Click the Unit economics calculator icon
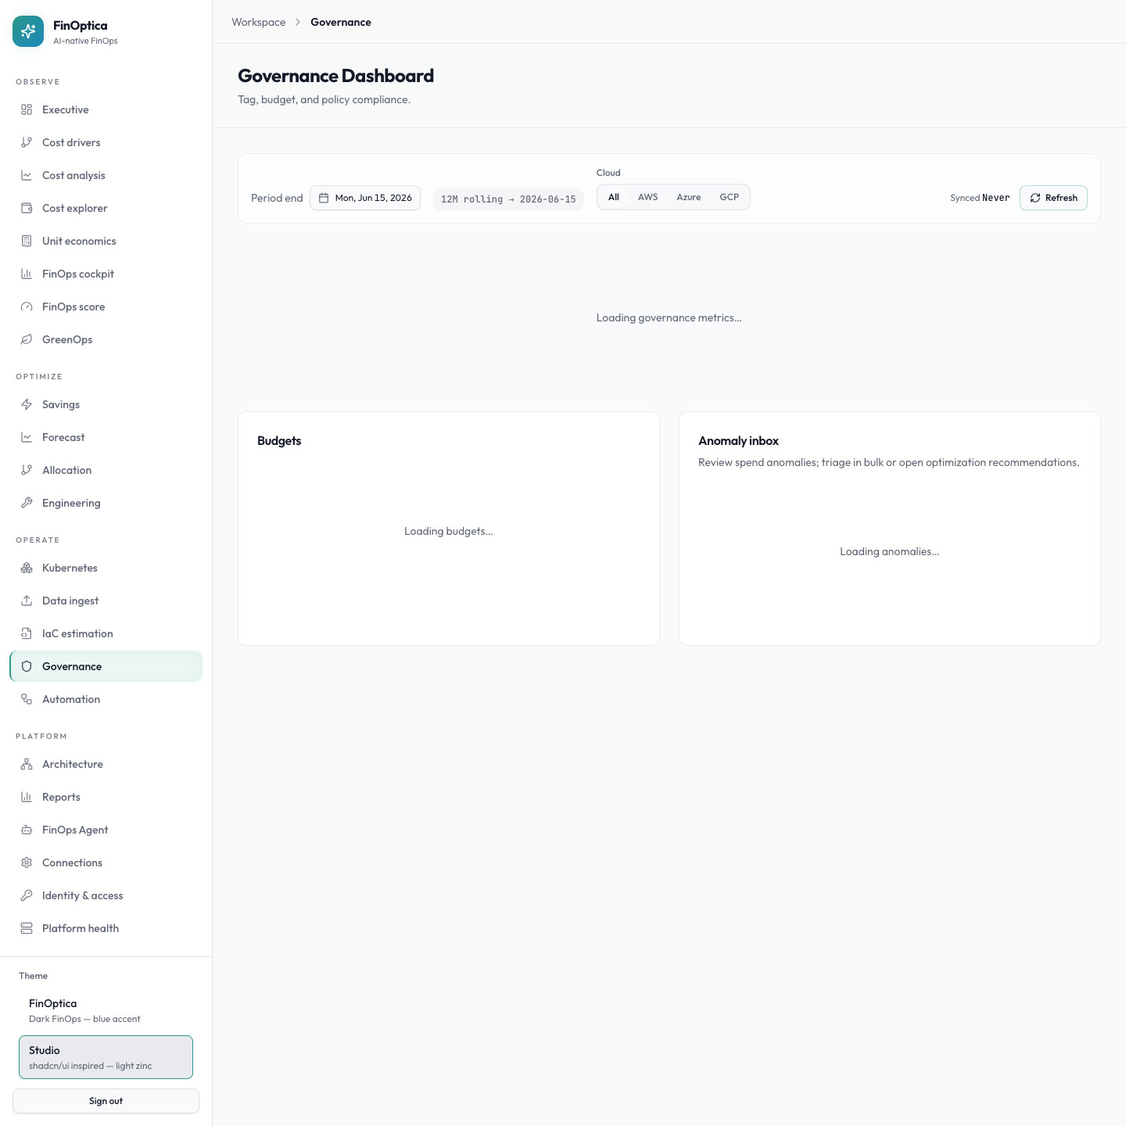Image resolution: width=1126 pixels, height=1126 pixels. coord(27,241)
